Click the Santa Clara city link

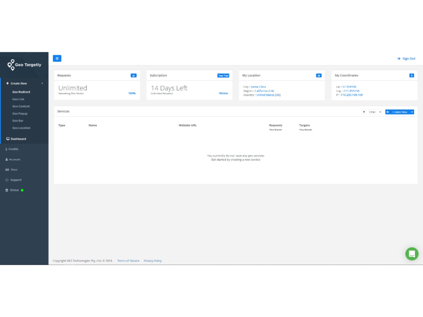point(258,87)
